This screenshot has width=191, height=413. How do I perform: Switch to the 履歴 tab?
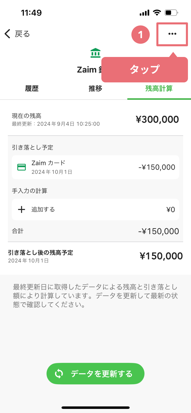coord(32,88)
